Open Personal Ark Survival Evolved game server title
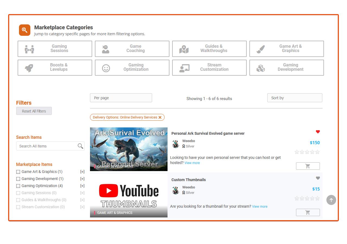 pos(208,133)
